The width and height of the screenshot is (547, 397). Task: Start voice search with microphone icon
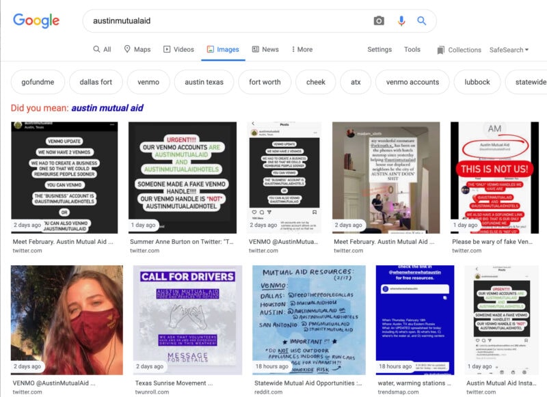[401, 21]
